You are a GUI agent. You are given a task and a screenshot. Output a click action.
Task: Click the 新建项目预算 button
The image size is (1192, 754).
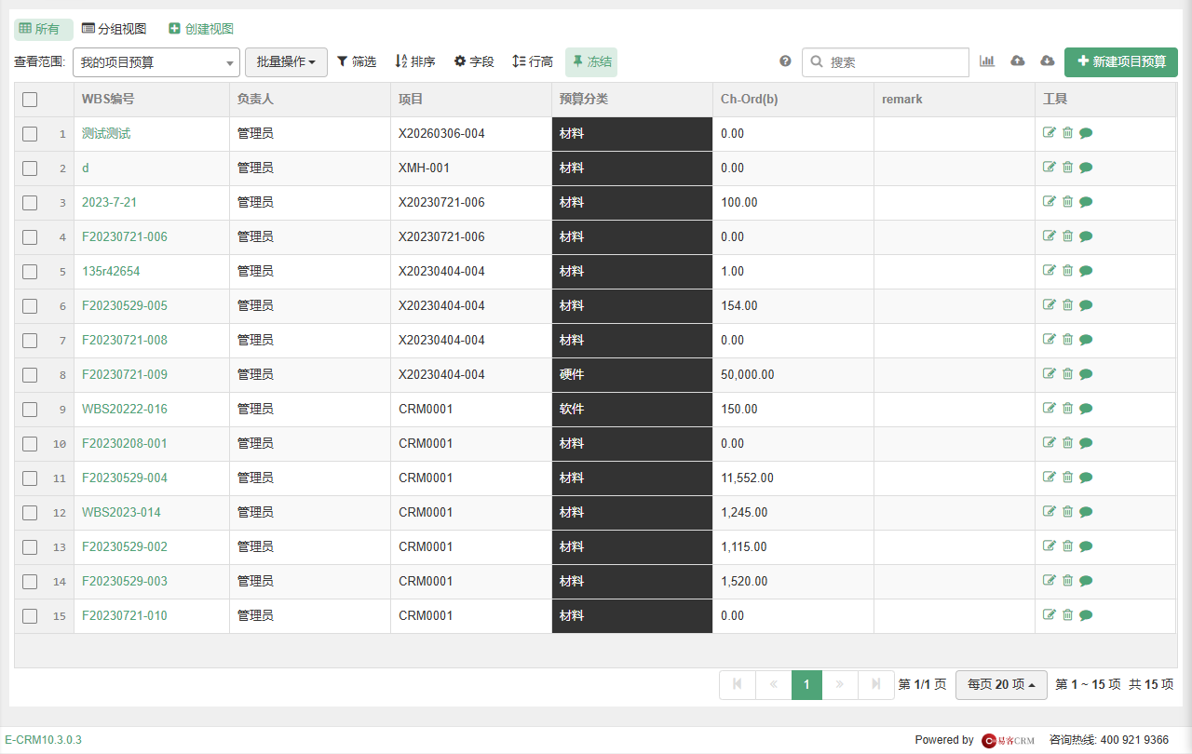pyautogui.click(x=1121, y=62)
